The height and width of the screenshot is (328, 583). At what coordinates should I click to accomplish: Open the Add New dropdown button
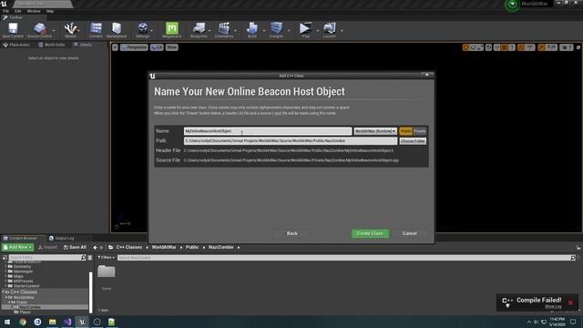coord(17,247)
